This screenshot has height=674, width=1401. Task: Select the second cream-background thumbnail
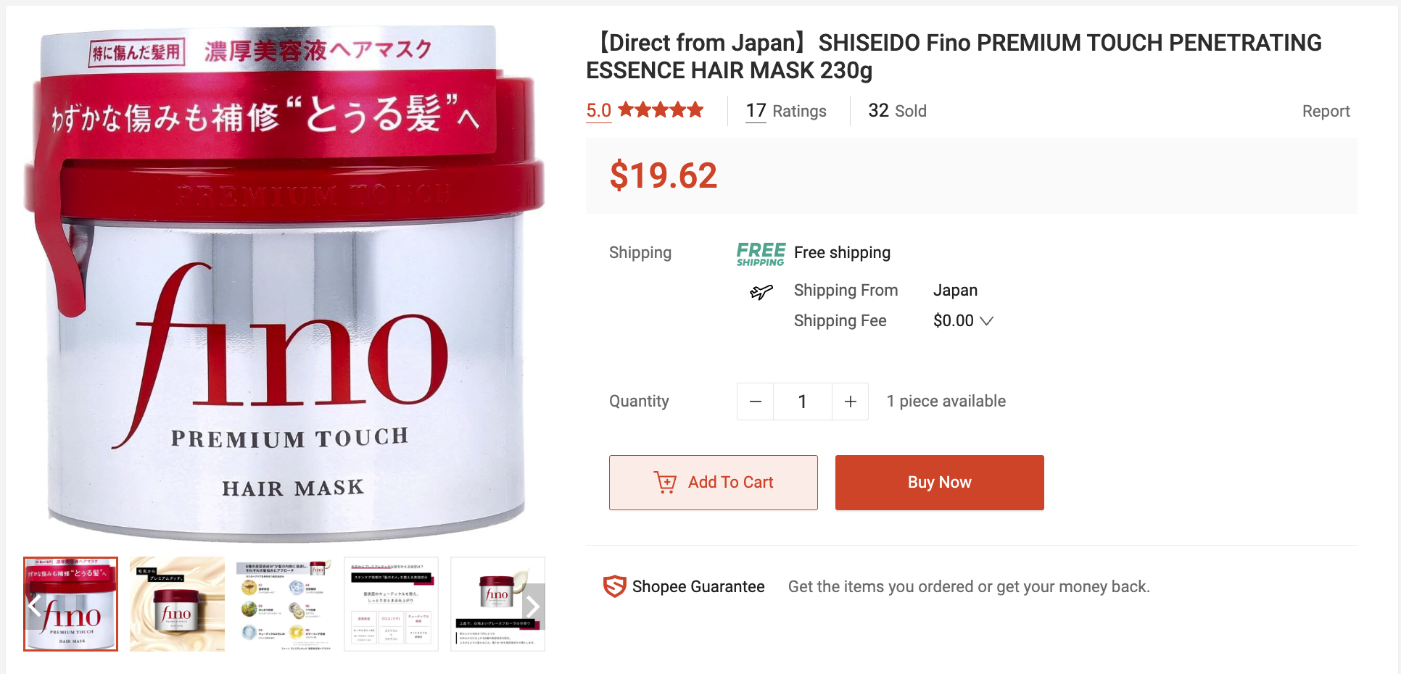[177, 604]
